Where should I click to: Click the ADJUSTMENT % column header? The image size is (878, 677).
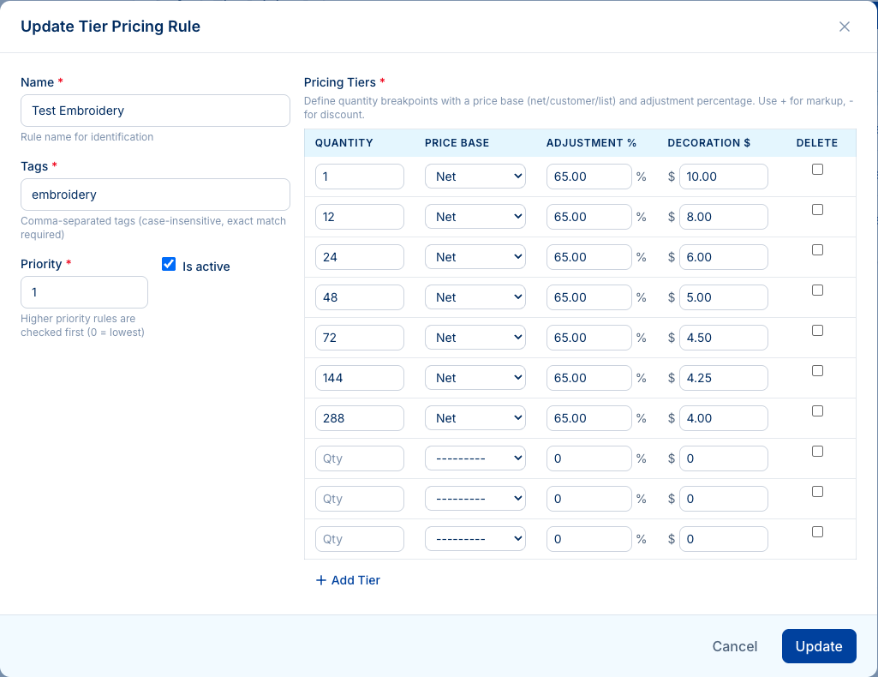pos(591,143)
